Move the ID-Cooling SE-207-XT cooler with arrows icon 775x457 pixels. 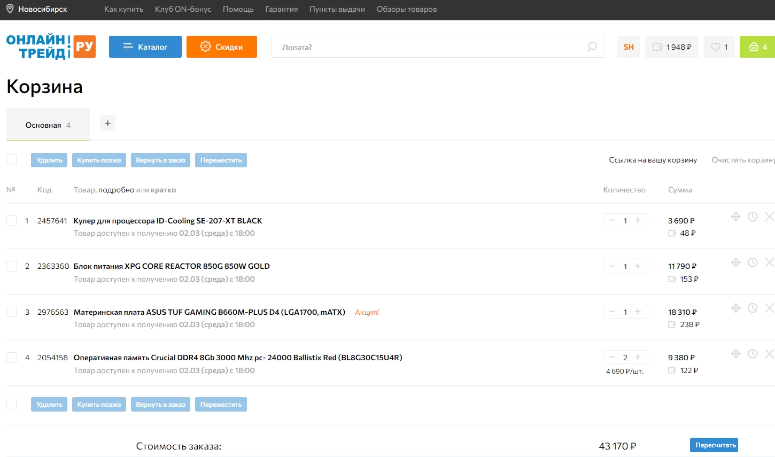click(x=736, y=216)
